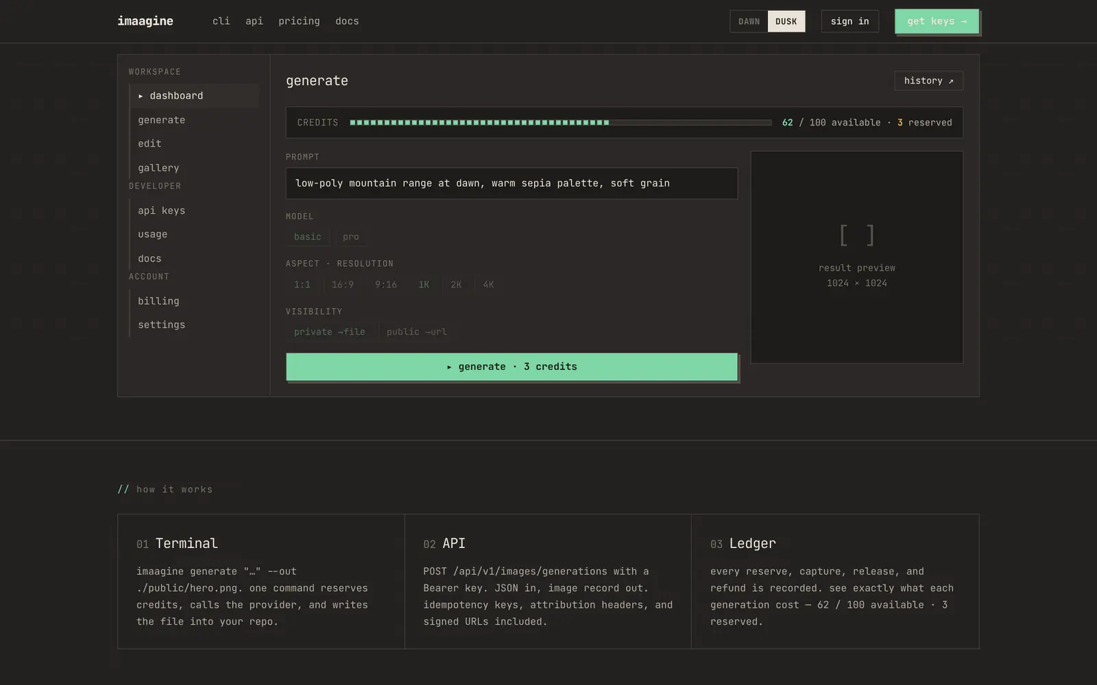The height and width of the screenshot is (685, 1097).
Task: Choose 1:1 aspect ratio
Action: coord(302,285)
